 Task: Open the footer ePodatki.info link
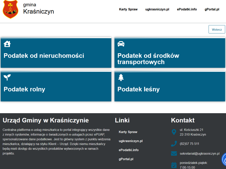point(129,150)
